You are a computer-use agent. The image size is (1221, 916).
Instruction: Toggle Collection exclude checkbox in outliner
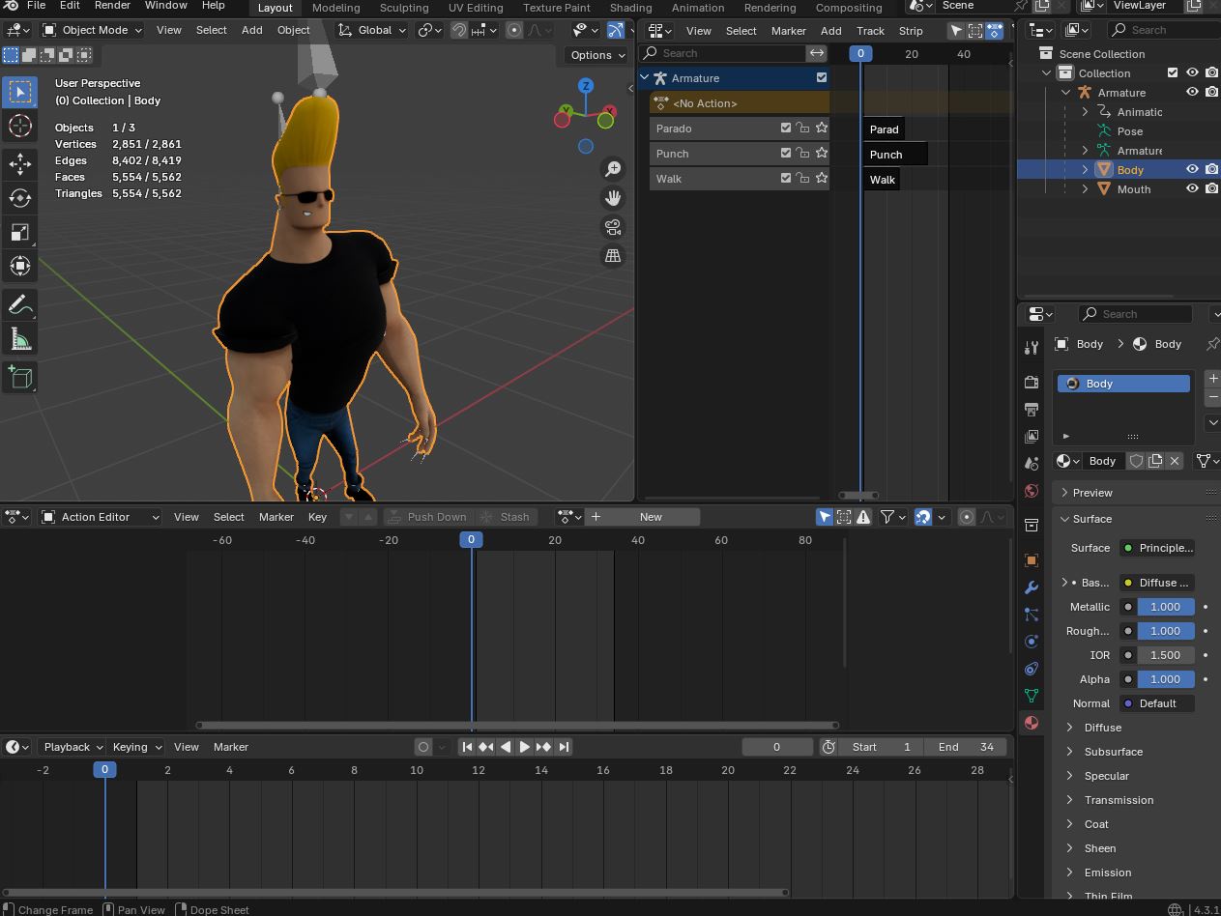click(x=1173, y=73)
